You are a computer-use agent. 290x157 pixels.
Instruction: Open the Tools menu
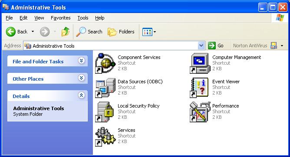coord(83,18)
